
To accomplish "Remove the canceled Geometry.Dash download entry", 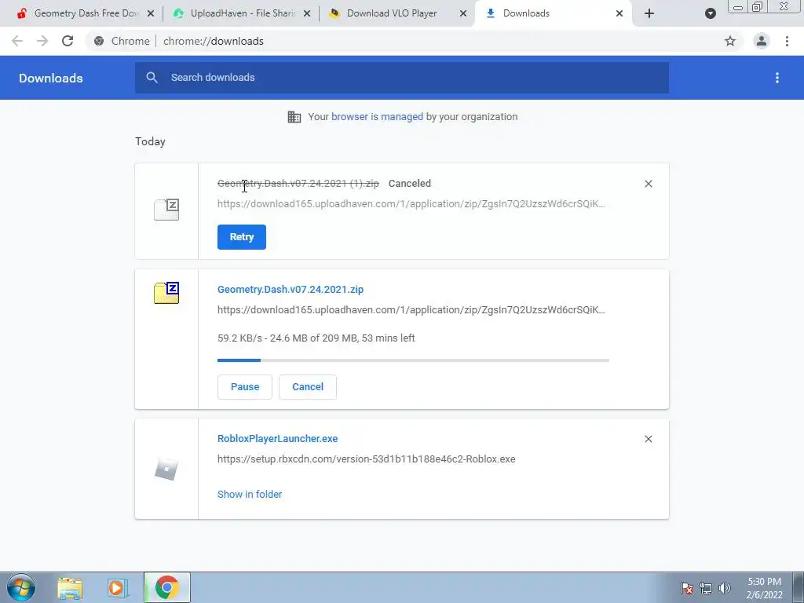I will coord(649,184).
